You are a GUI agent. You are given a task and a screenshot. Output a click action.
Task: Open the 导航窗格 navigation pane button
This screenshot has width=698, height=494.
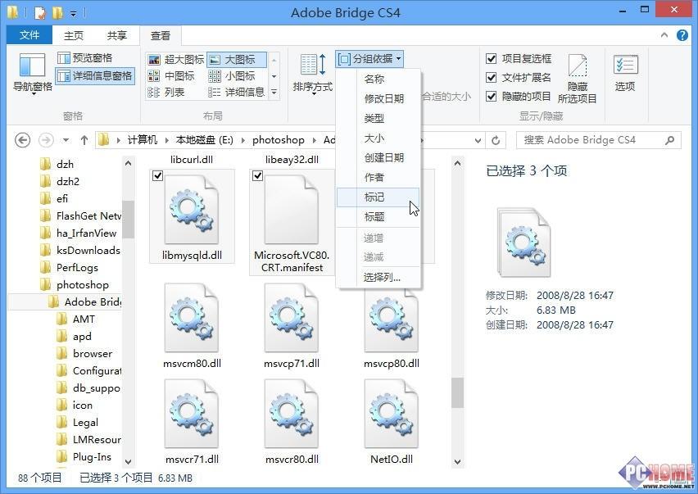tap(32, 74)
